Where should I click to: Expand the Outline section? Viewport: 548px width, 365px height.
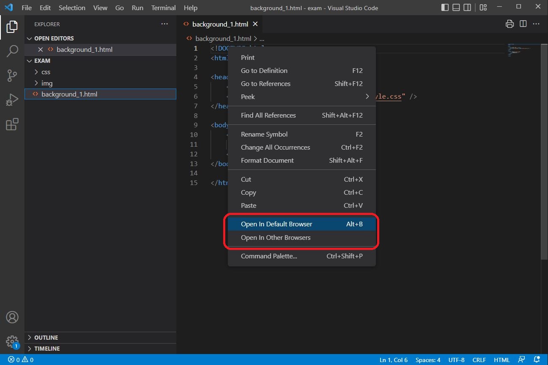100,338
